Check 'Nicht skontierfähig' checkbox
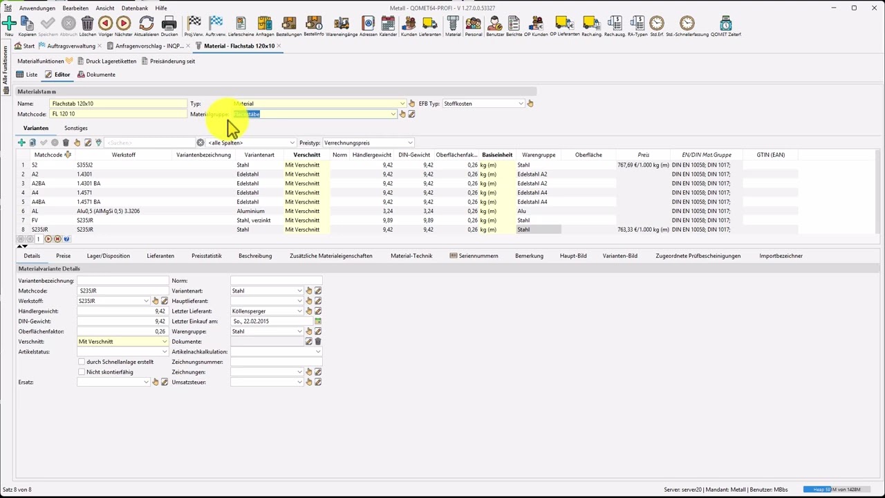The height and width of the screenshot is (498, 885). coord(82,372)
